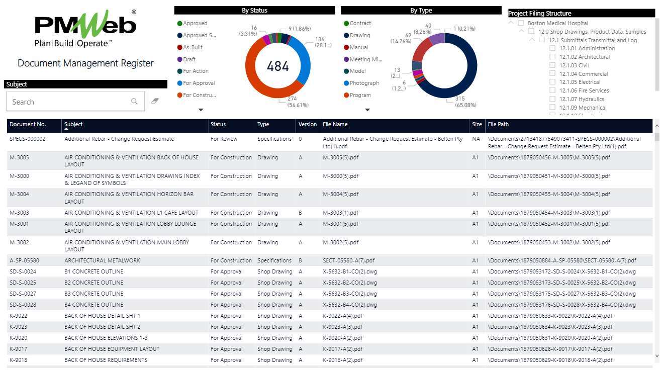Check the Boston Medical Hospital checkbox

click(x=522, y=23)
